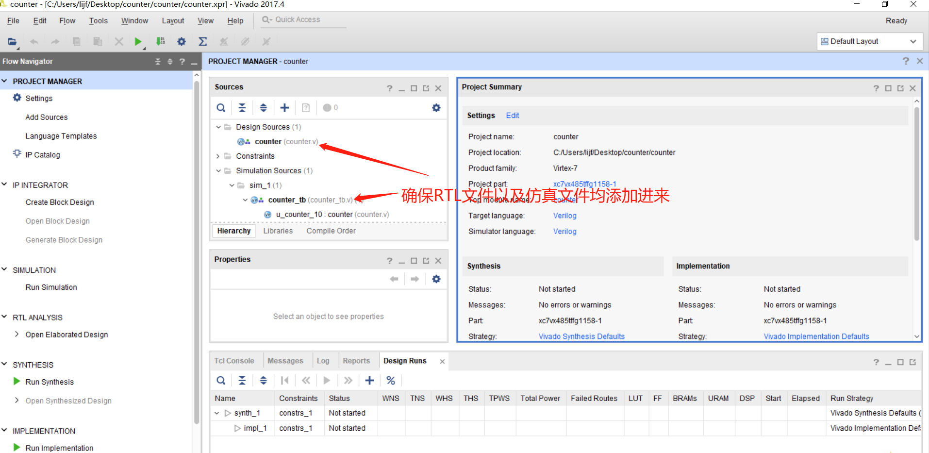Open Vivado Synthesis Defaults strategy link
This screenshot has height=453, width=929.
pos(581,336)
